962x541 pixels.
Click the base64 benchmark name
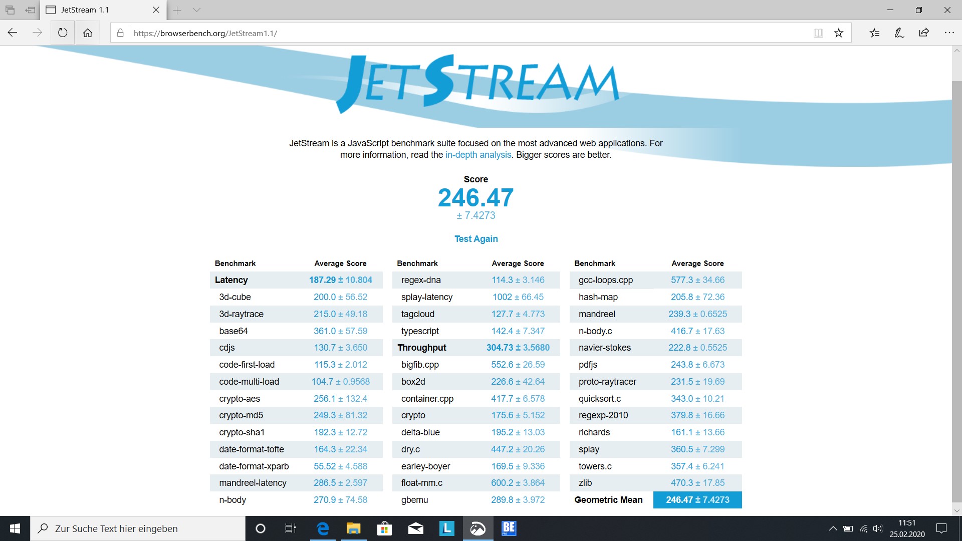pos(233,331)
